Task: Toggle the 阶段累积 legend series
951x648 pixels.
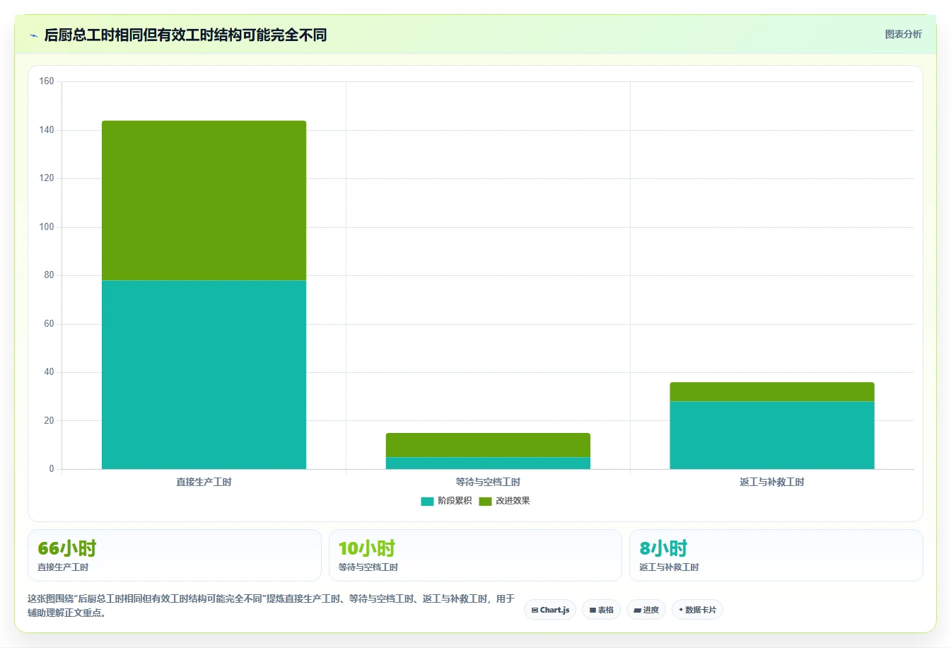Action: coord(446,501)
